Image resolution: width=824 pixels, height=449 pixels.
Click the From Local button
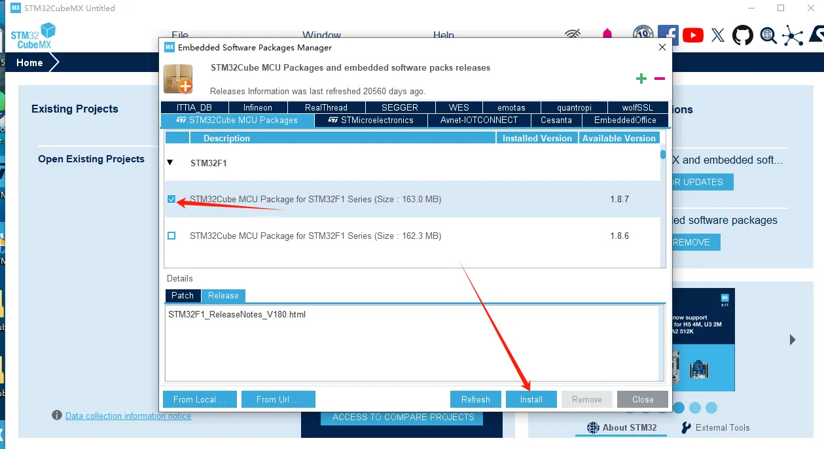pos(200,399)
